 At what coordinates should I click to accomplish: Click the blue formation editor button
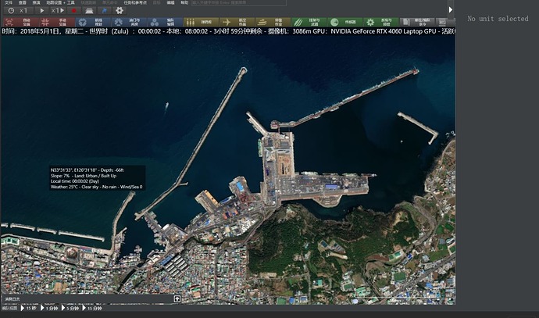coord(165,23)
